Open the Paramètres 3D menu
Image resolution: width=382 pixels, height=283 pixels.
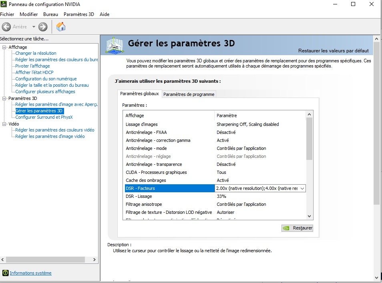79,14
